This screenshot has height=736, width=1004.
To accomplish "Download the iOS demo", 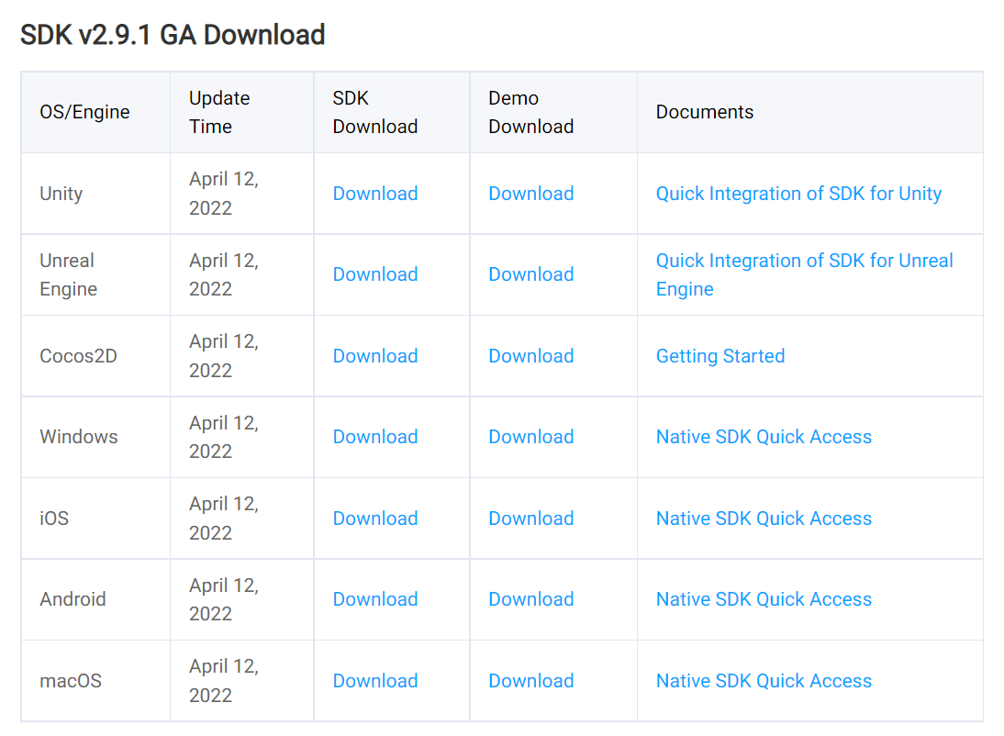I will point(530,519).
